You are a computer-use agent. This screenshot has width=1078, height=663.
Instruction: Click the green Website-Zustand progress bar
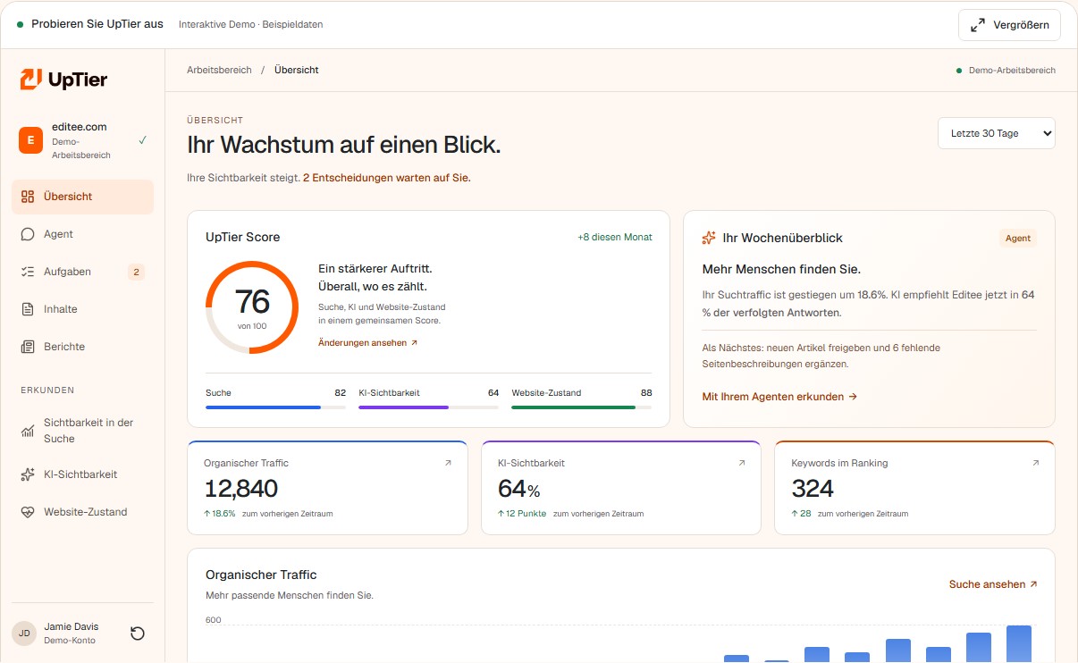click(x=581, y=407)
